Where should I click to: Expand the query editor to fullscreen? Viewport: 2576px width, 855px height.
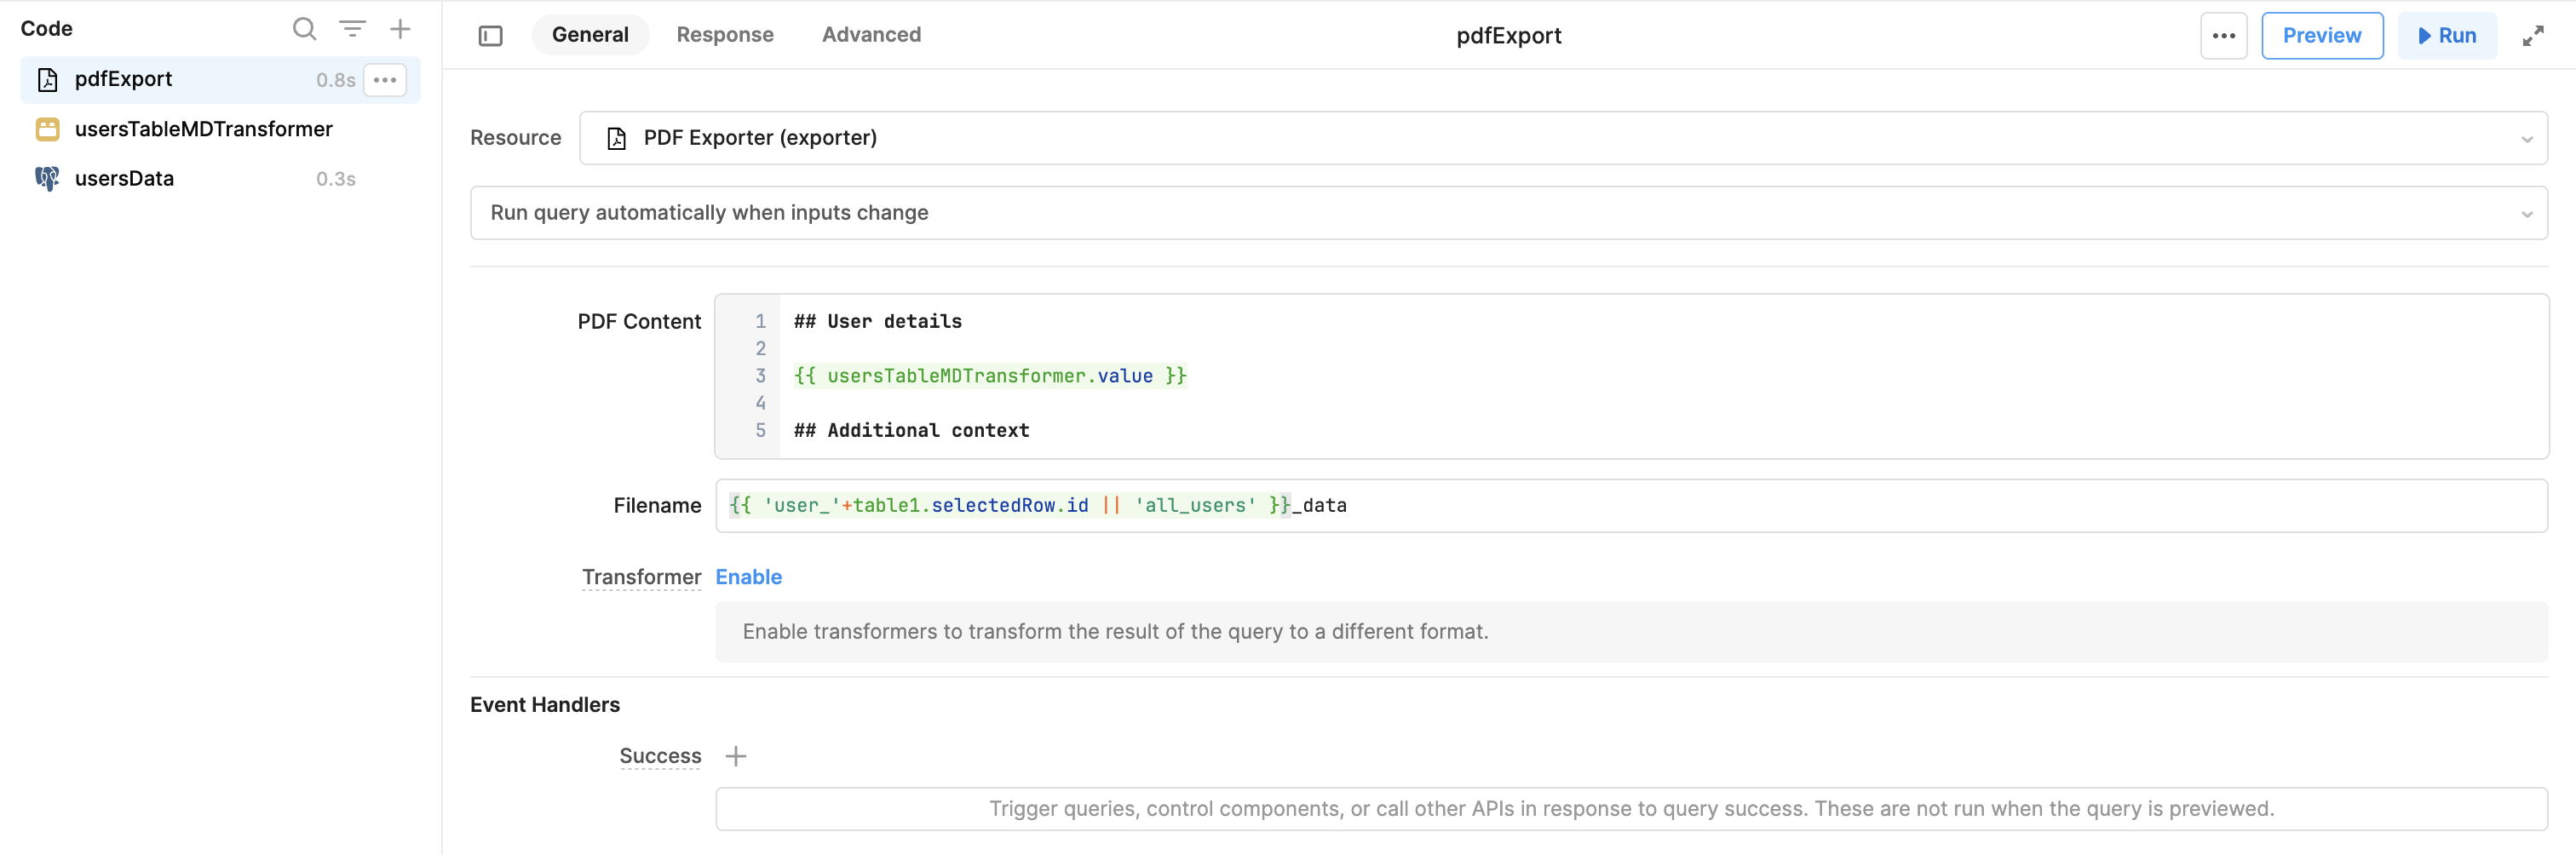pyautogui.click(x=2532, y=36)
